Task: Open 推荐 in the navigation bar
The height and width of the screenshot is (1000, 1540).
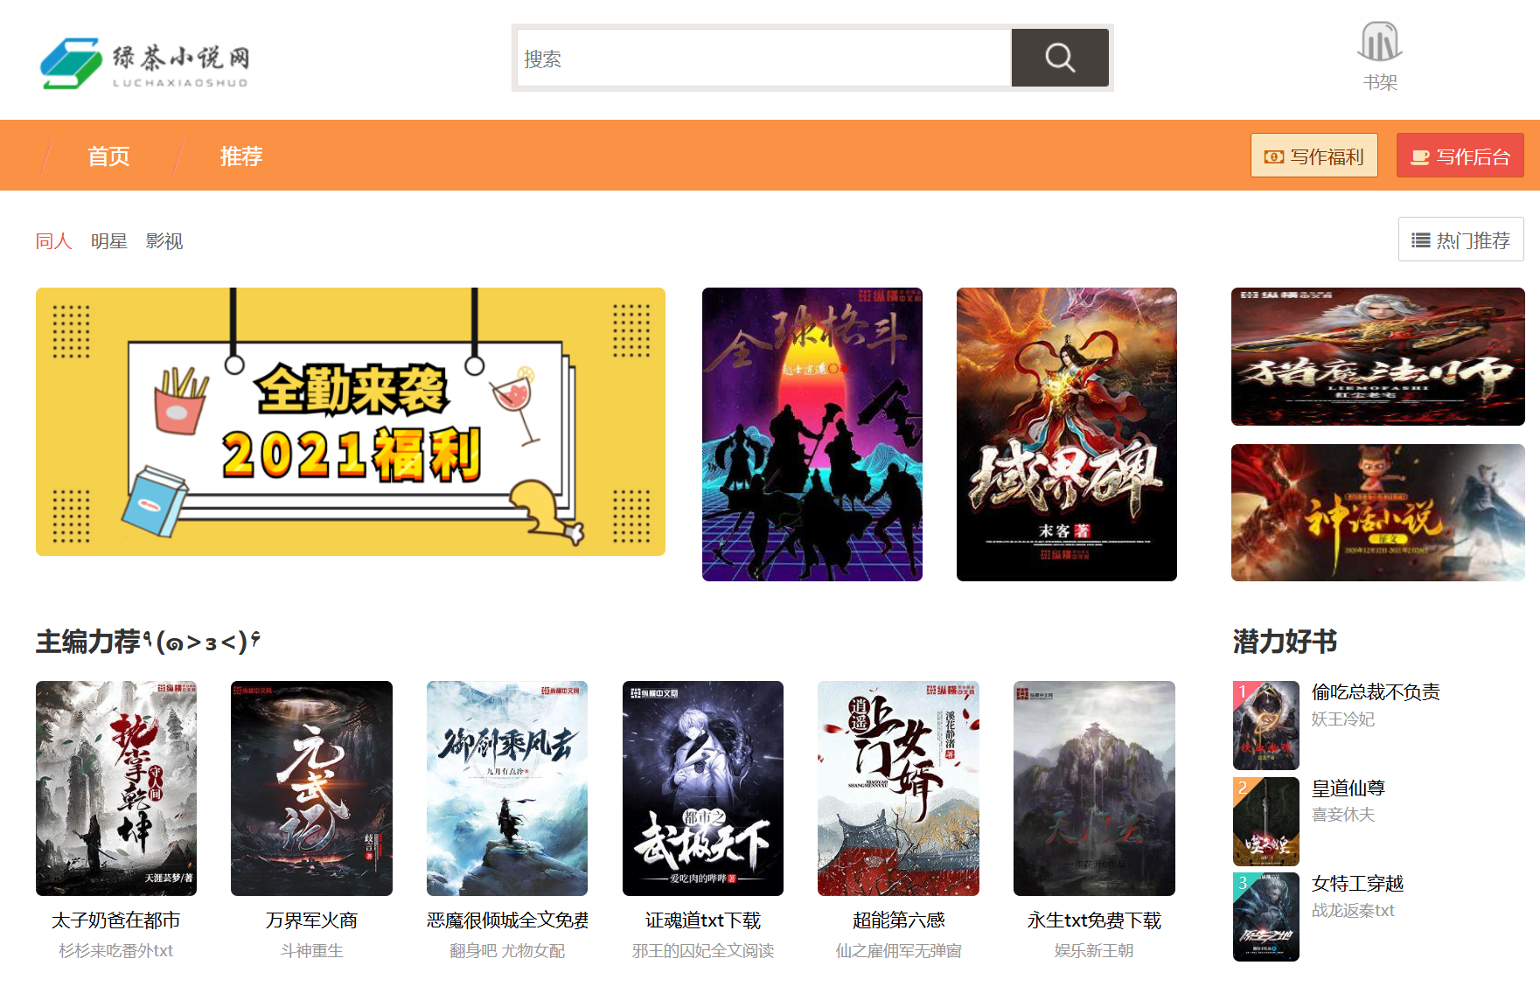Action: [240, 156]
